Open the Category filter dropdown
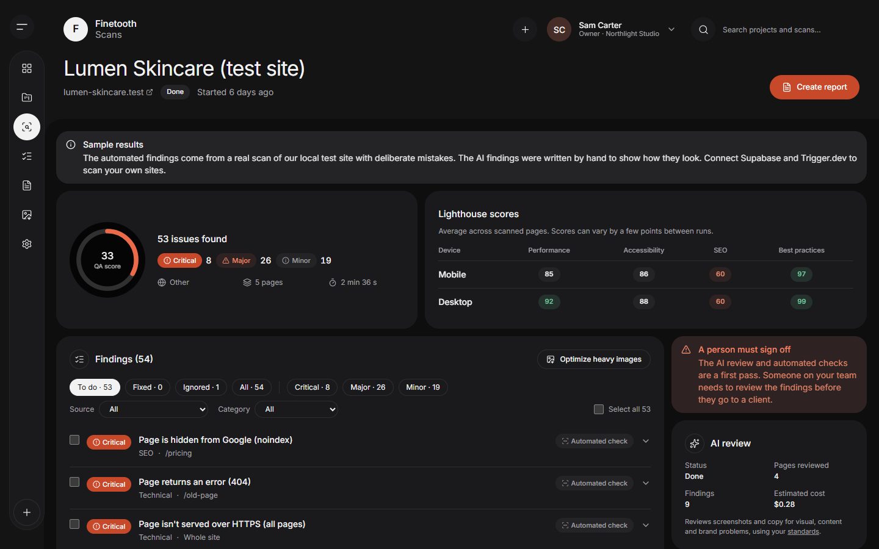Image resolution: width=879 pixels, height=549 pixels. pos(297,409)
